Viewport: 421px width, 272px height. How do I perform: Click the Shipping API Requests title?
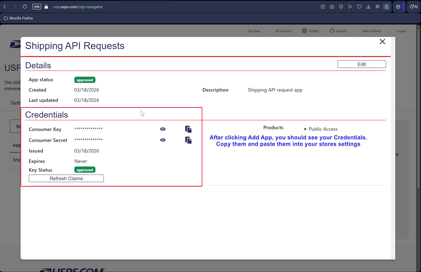pyautogui.click(x=75, y=46)
